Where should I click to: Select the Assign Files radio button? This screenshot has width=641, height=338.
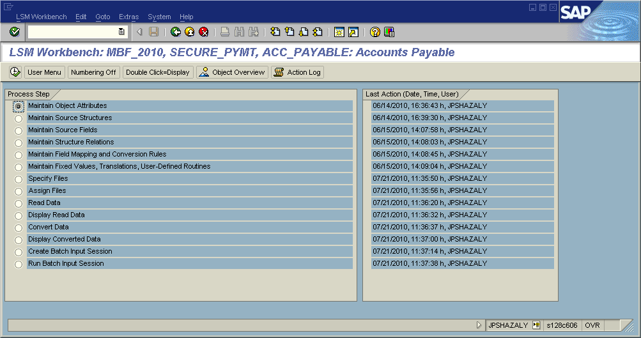(19, 191)
